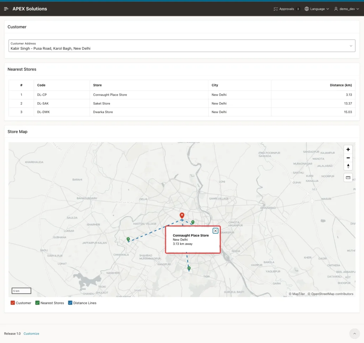Toggle the Distance Lines layer checkbox

[x=70, y=303]
